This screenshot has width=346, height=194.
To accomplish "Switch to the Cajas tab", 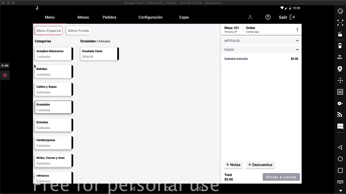I will (x=184, y=17).
